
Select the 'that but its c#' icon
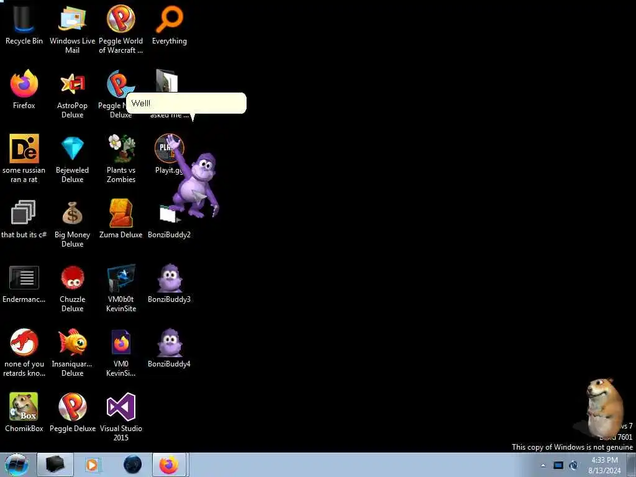click(x=24, y=218)
